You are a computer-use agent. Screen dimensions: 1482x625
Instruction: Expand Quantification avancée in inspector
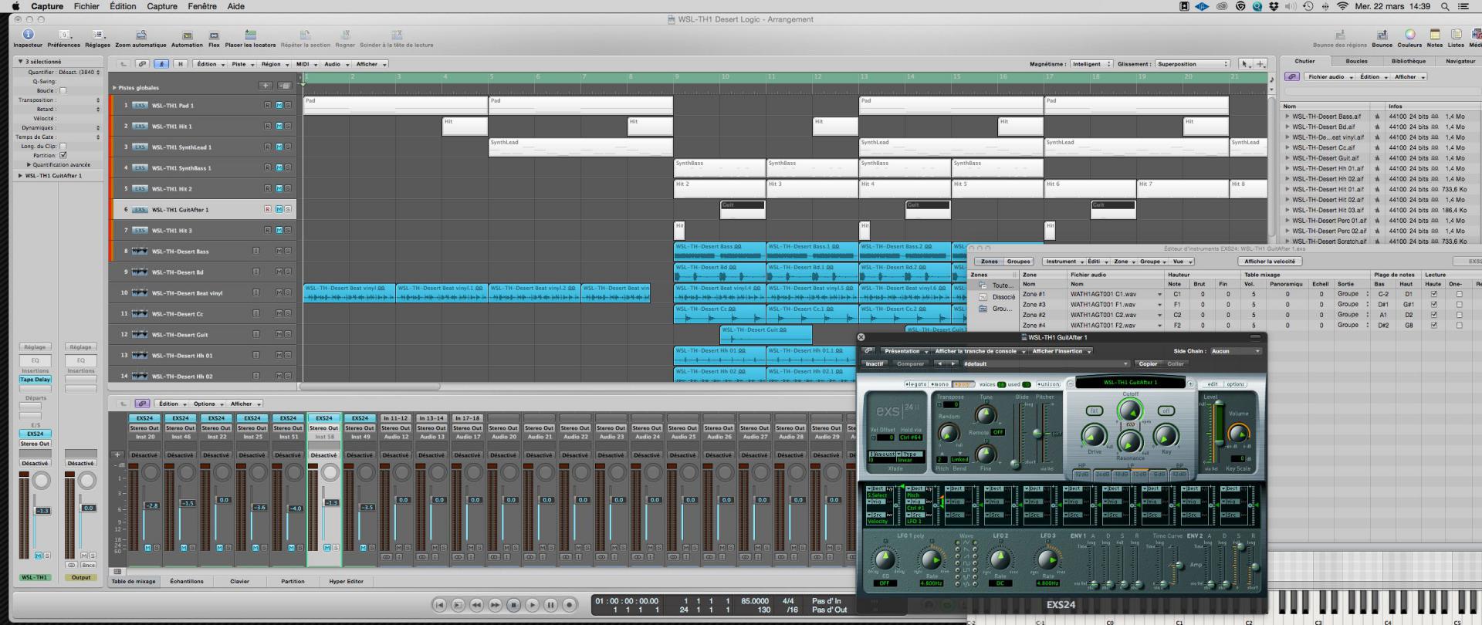(x=29, y=164)
